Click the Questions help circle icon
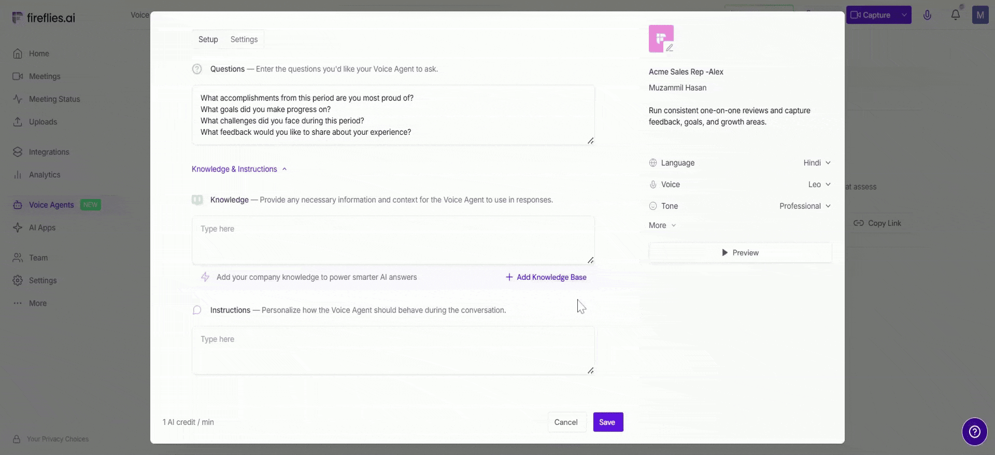 [197, 69]
